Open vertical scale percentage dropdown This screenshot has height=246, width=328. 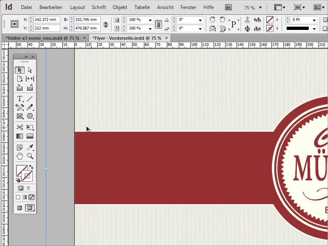(150, 29)
